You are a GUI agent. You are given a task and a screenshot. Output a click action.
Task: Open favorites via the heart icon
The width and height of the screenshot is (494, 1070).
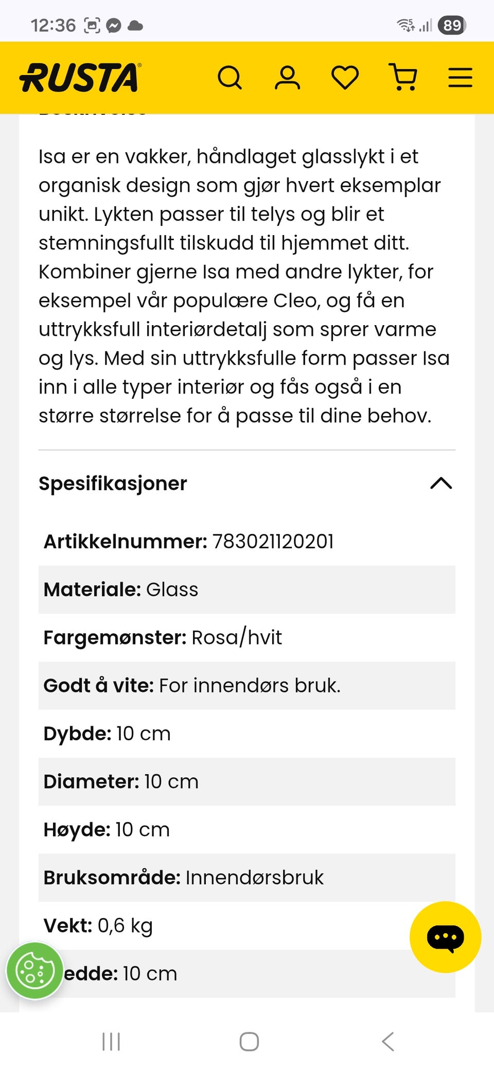point(346,77)
